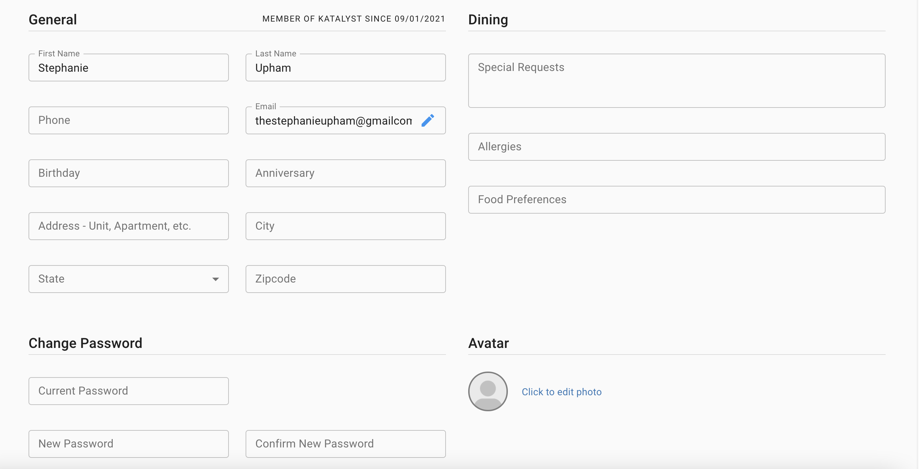The height and width of the screenshot is (469, 919).
Task: Click the Special Requests text area
Action: (x=676, y=81)
